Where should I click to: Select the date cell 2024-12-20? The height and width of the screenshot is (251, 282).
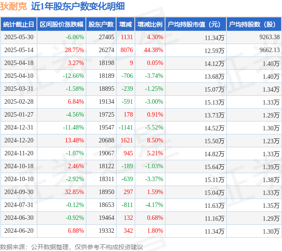(19, 140)
